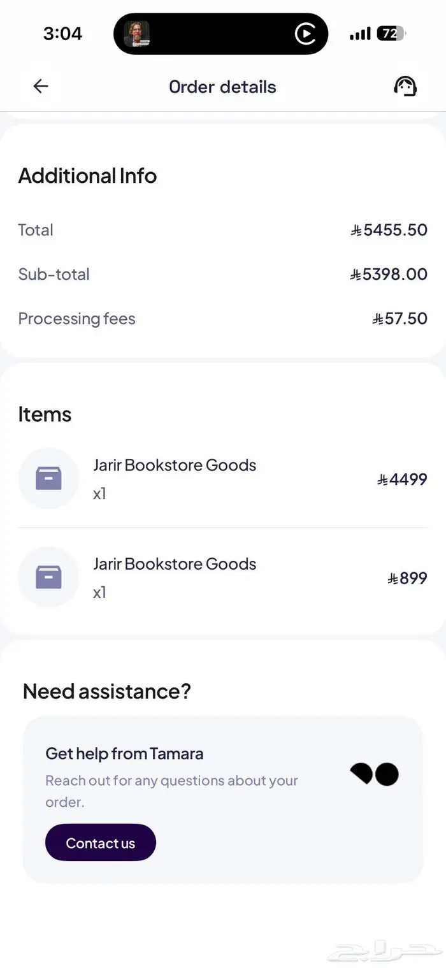Tap the Need assistance? heading
Image resolution: width=446 pixels, height=968 pixels.
[x=106, y=691]
